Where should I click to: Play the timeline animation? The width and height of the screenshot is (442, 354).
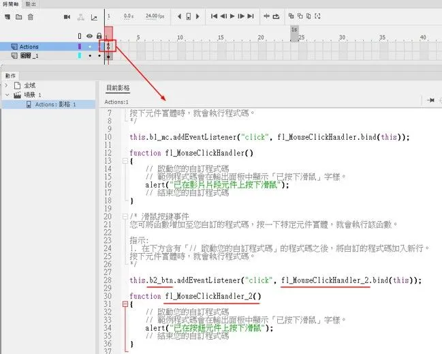(x=232, y=16)
